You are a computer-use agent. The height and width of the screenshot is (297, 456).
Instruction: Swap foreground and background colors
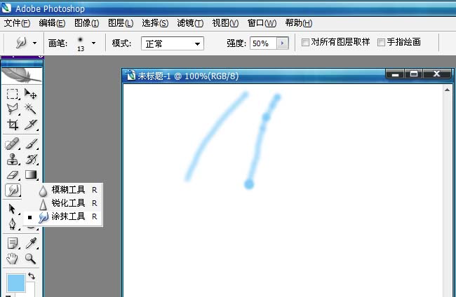tap(32, 276)
